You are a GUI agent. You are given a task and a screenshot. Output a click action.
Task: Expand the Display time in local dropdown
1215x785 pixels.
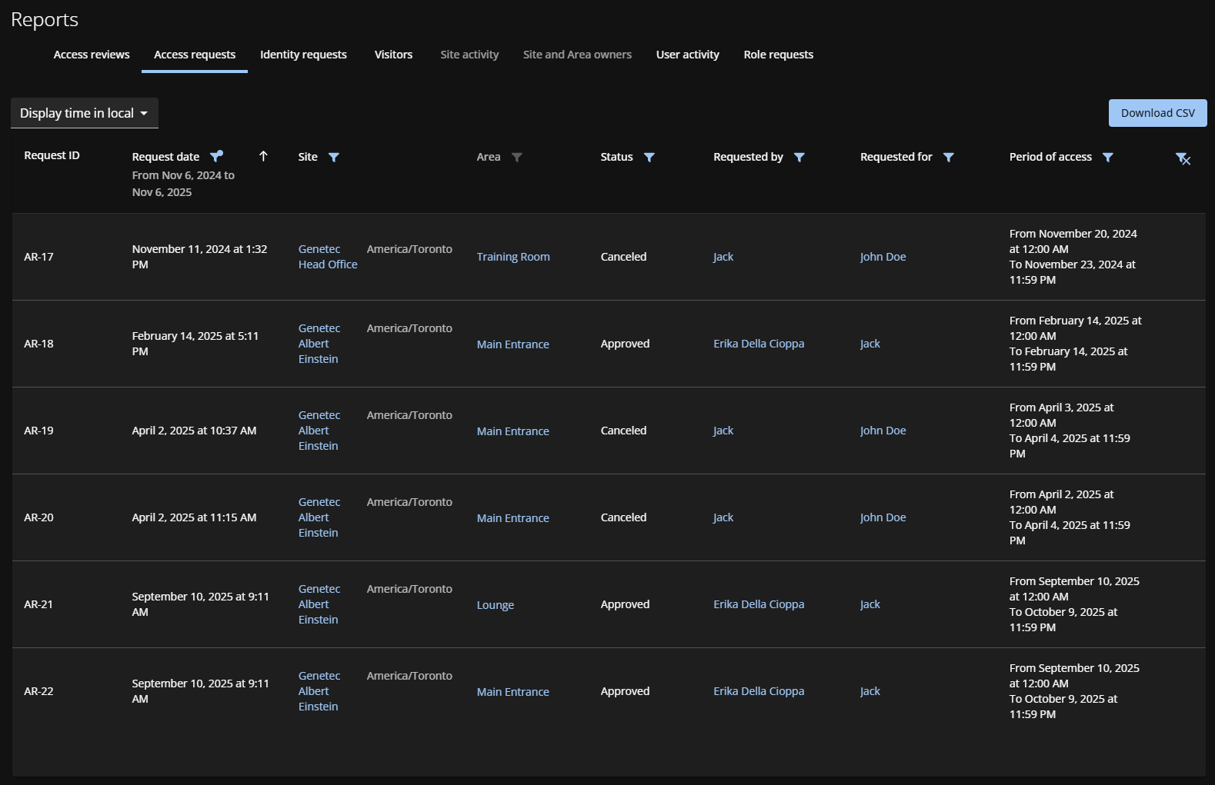click(85, 113)
